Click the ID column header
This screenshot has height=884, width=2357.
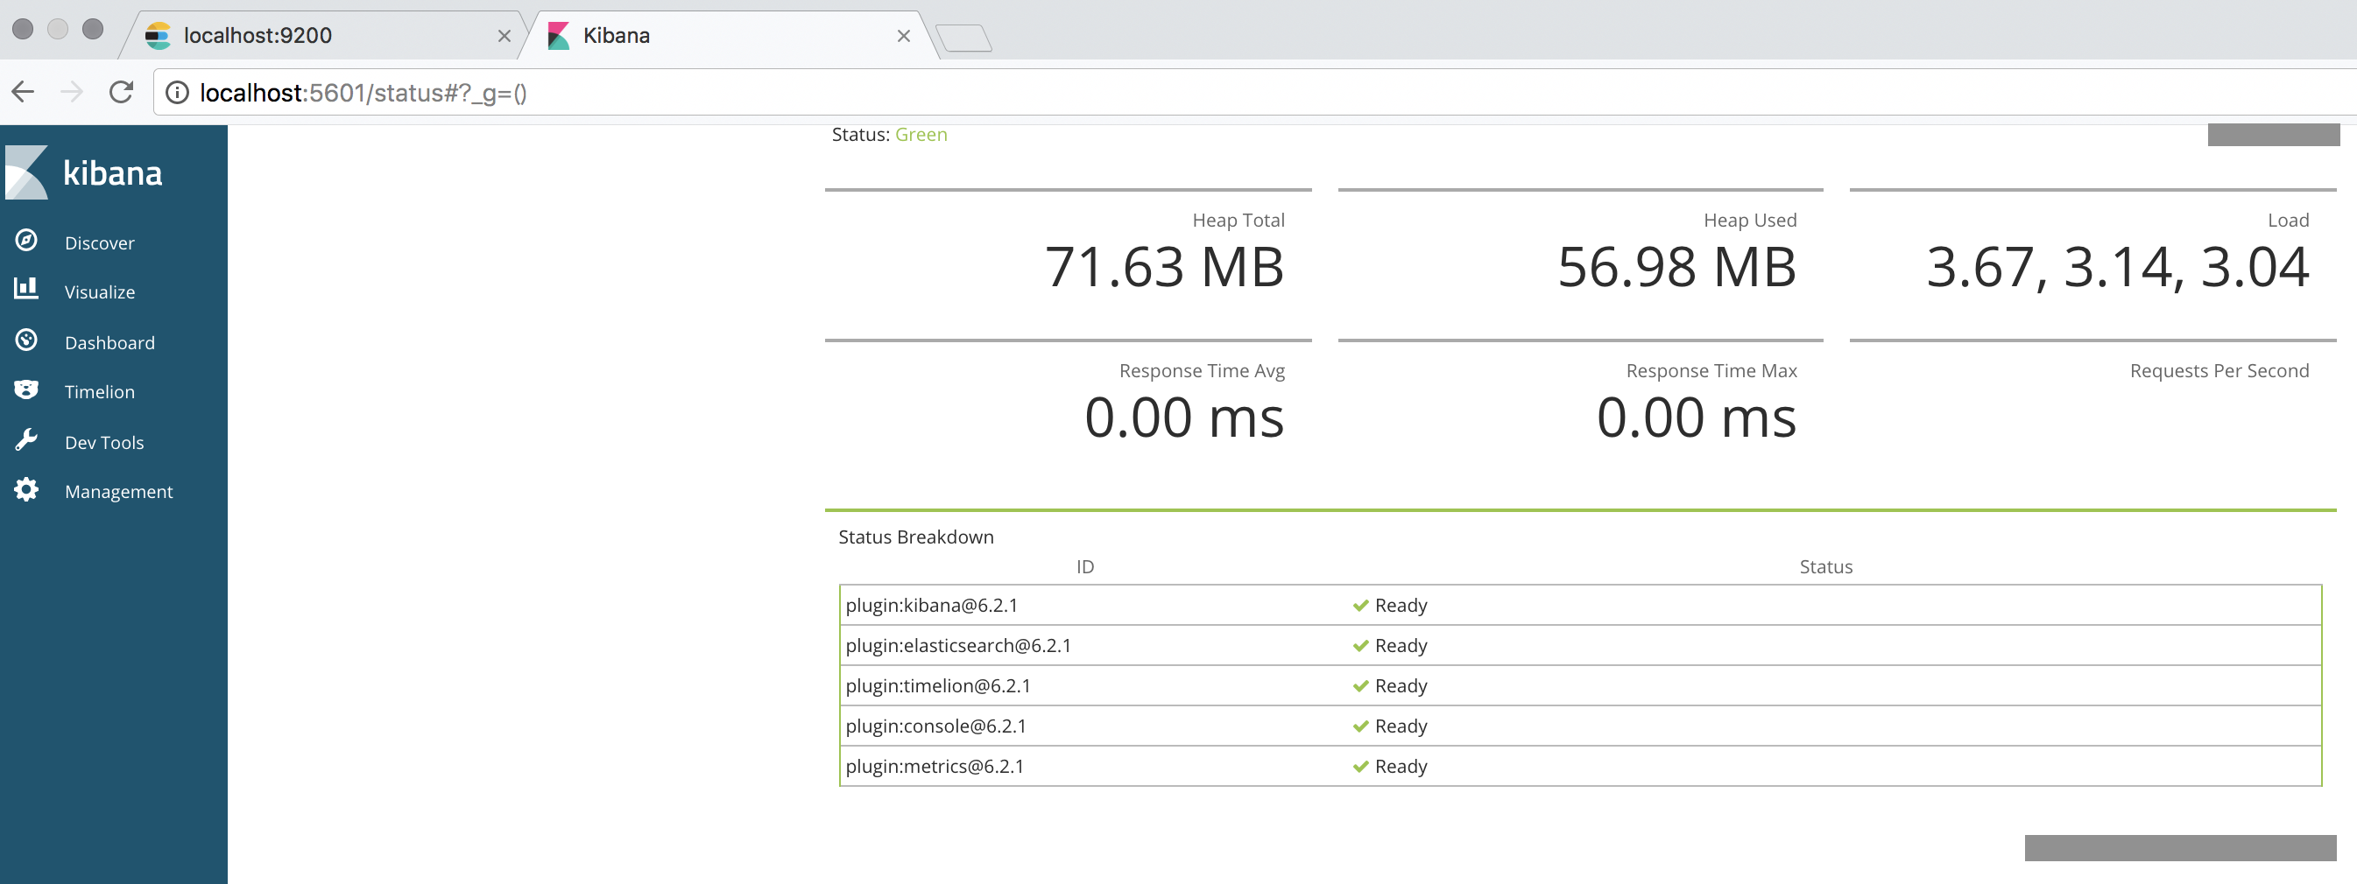click(1085, 567)
